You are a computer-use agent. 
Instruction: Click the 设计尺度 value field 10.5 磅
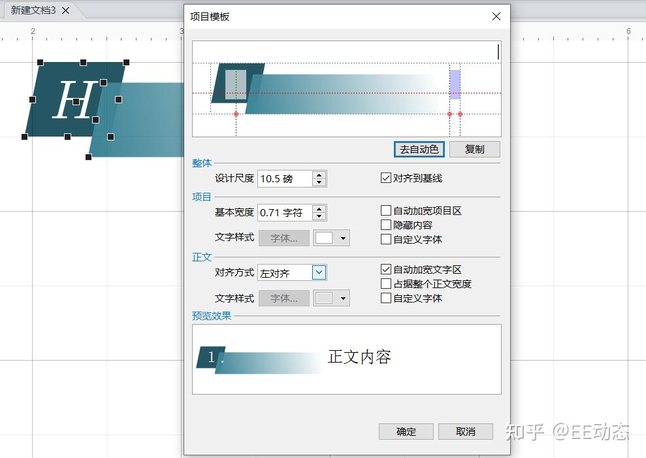coord(285,178)
